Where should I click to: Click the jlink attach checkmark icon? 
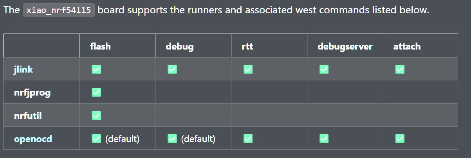(x=400, y=69)
